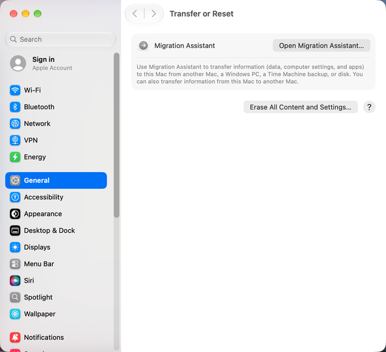The height and width of the screenshot is (352, 386).
Task: Click the Apple Account avatar icon
Action: pyautogui.click(x=18, y=64)
